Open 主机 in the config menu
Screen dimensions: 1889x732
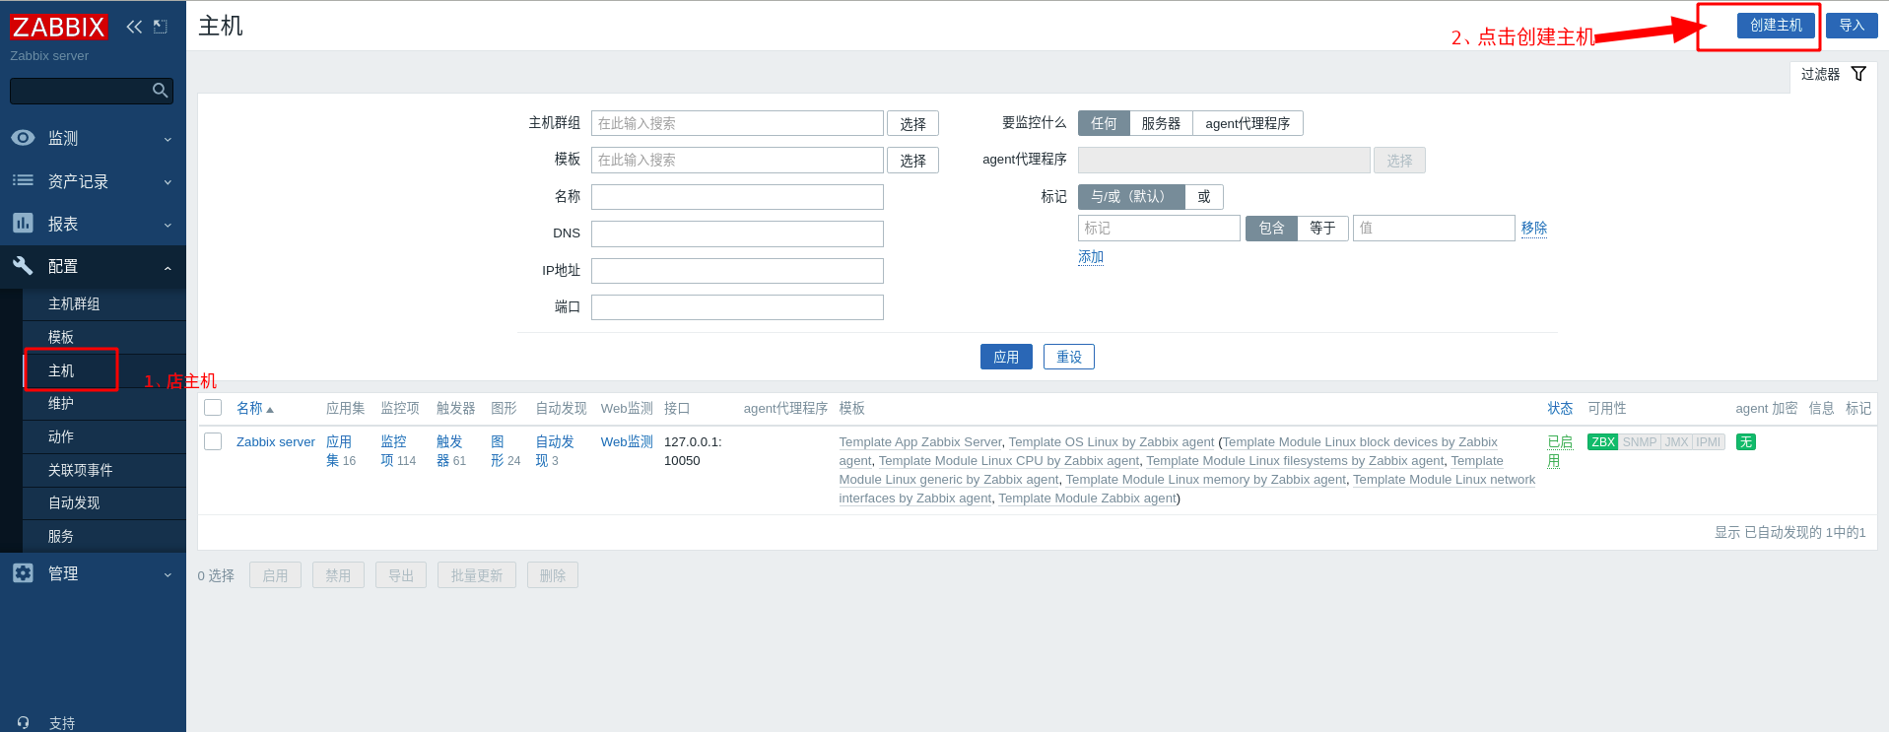pyautogui.click(x=103, y=370)
